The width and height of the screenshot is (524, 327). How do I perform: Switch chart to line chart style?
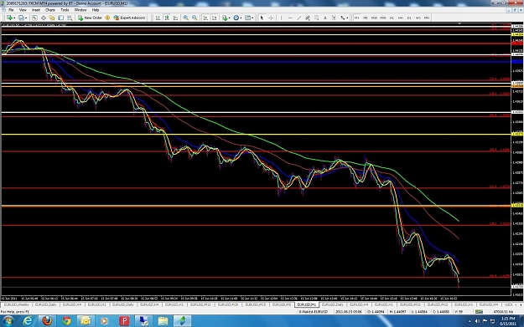pos(175,18)
